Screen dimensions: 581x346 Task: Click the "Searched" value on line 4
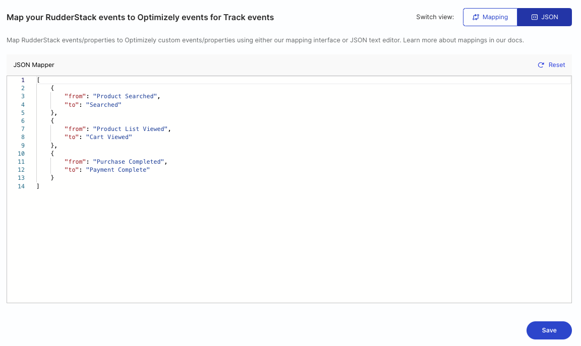[x=104, y=105]
